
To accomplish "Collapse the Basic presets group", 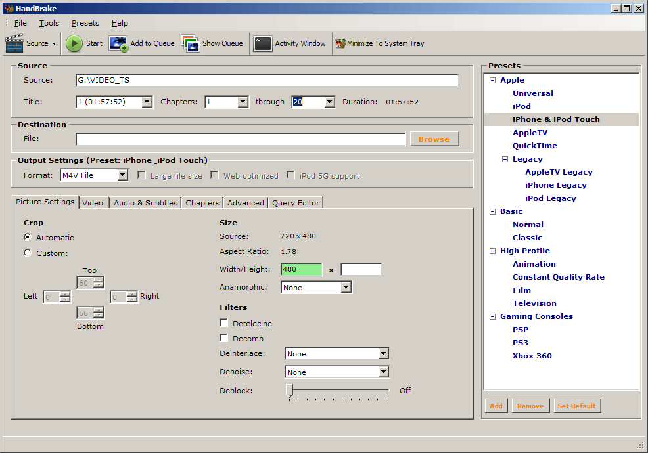I will (493, 212).
